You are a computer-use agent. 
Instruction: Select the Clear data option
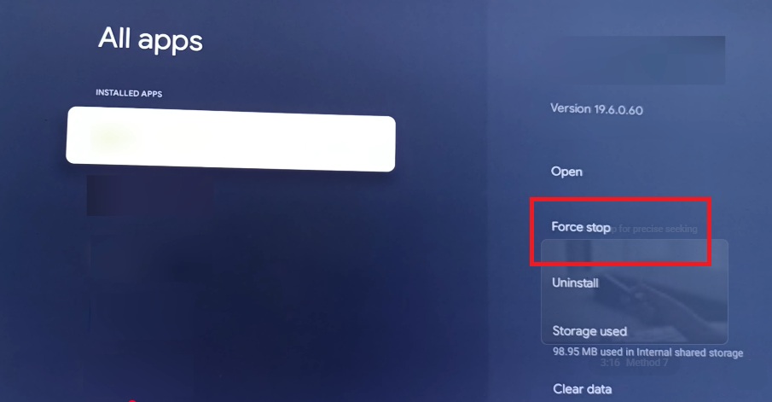point(583,389)
